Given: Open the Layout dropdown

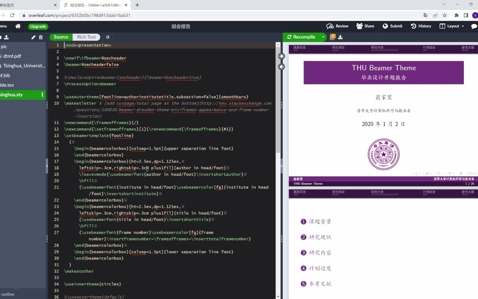Looking at the screenshot, I should (x=452, y=26).
